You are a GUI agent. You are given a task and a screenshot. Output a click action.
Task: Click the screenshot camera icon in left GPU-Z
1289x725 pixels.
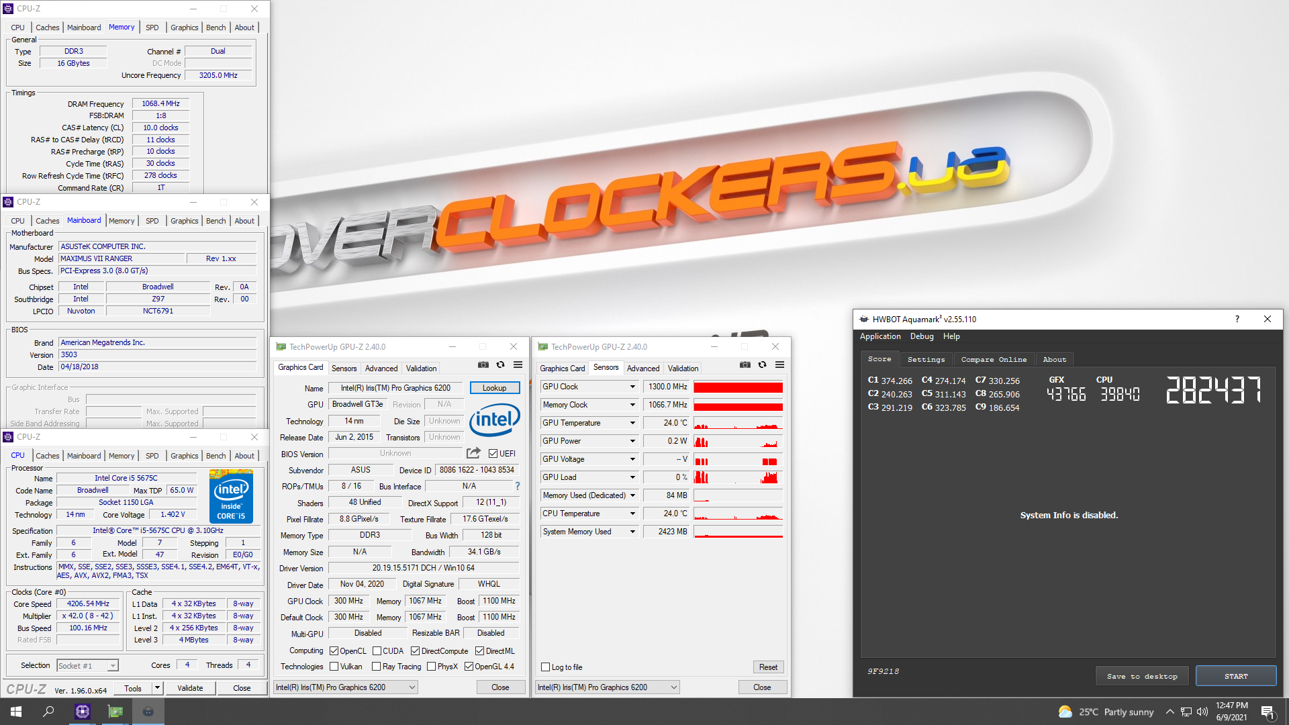coord(483,365)
